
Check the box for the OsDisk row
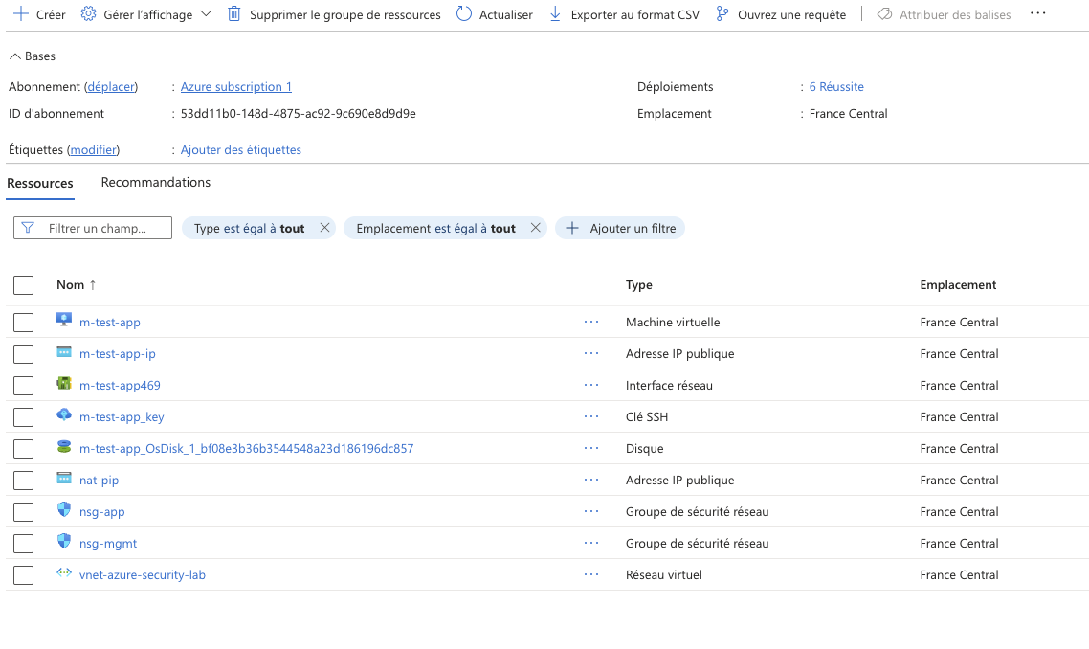click(24, 449)
